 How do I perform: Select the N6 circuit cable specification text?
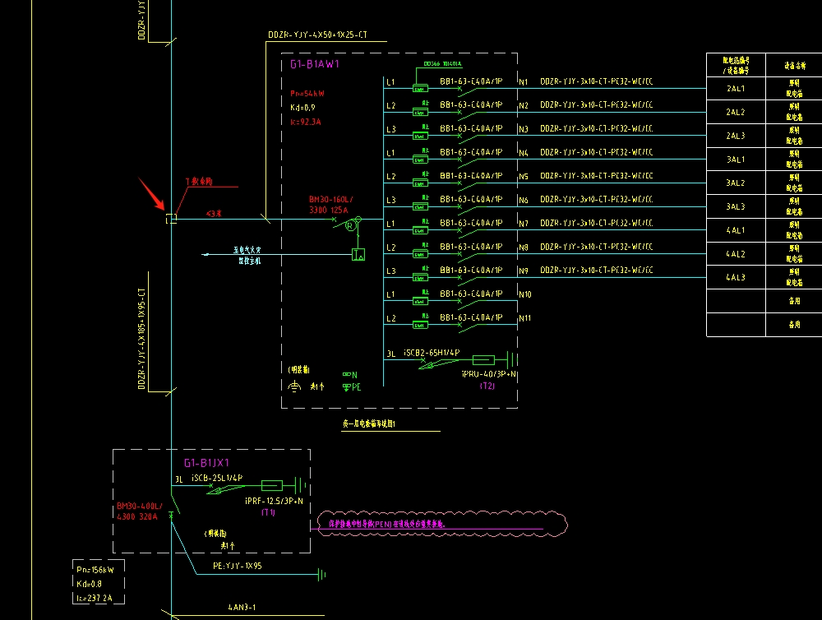597,199
